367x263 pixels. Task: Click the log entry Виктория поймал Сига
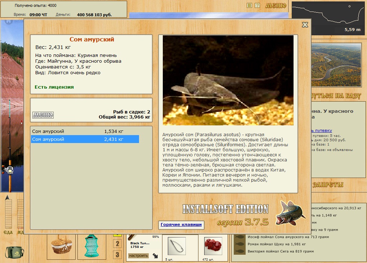281,251
